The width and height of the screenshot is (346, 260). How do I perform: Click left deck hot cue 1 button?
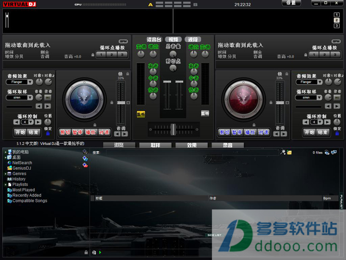click(101, 54)
